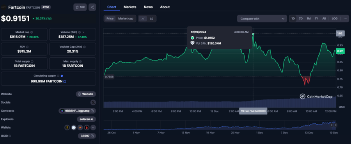
Task: Open the About tab
Action: 165,7
